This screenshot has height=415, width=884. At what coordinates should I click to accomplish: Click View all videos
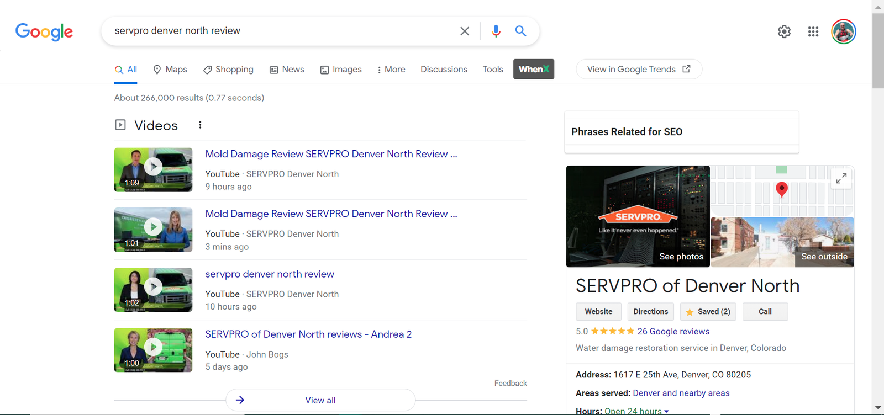click(x=320, y=400)
